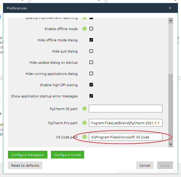181x177 pixels.
Task: Click the 'Enable high DPI scaling' label
Action: point(59,85)
